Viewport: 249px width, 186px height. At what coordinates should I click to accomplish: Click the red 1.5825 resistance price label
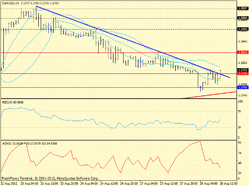(243, 52)
